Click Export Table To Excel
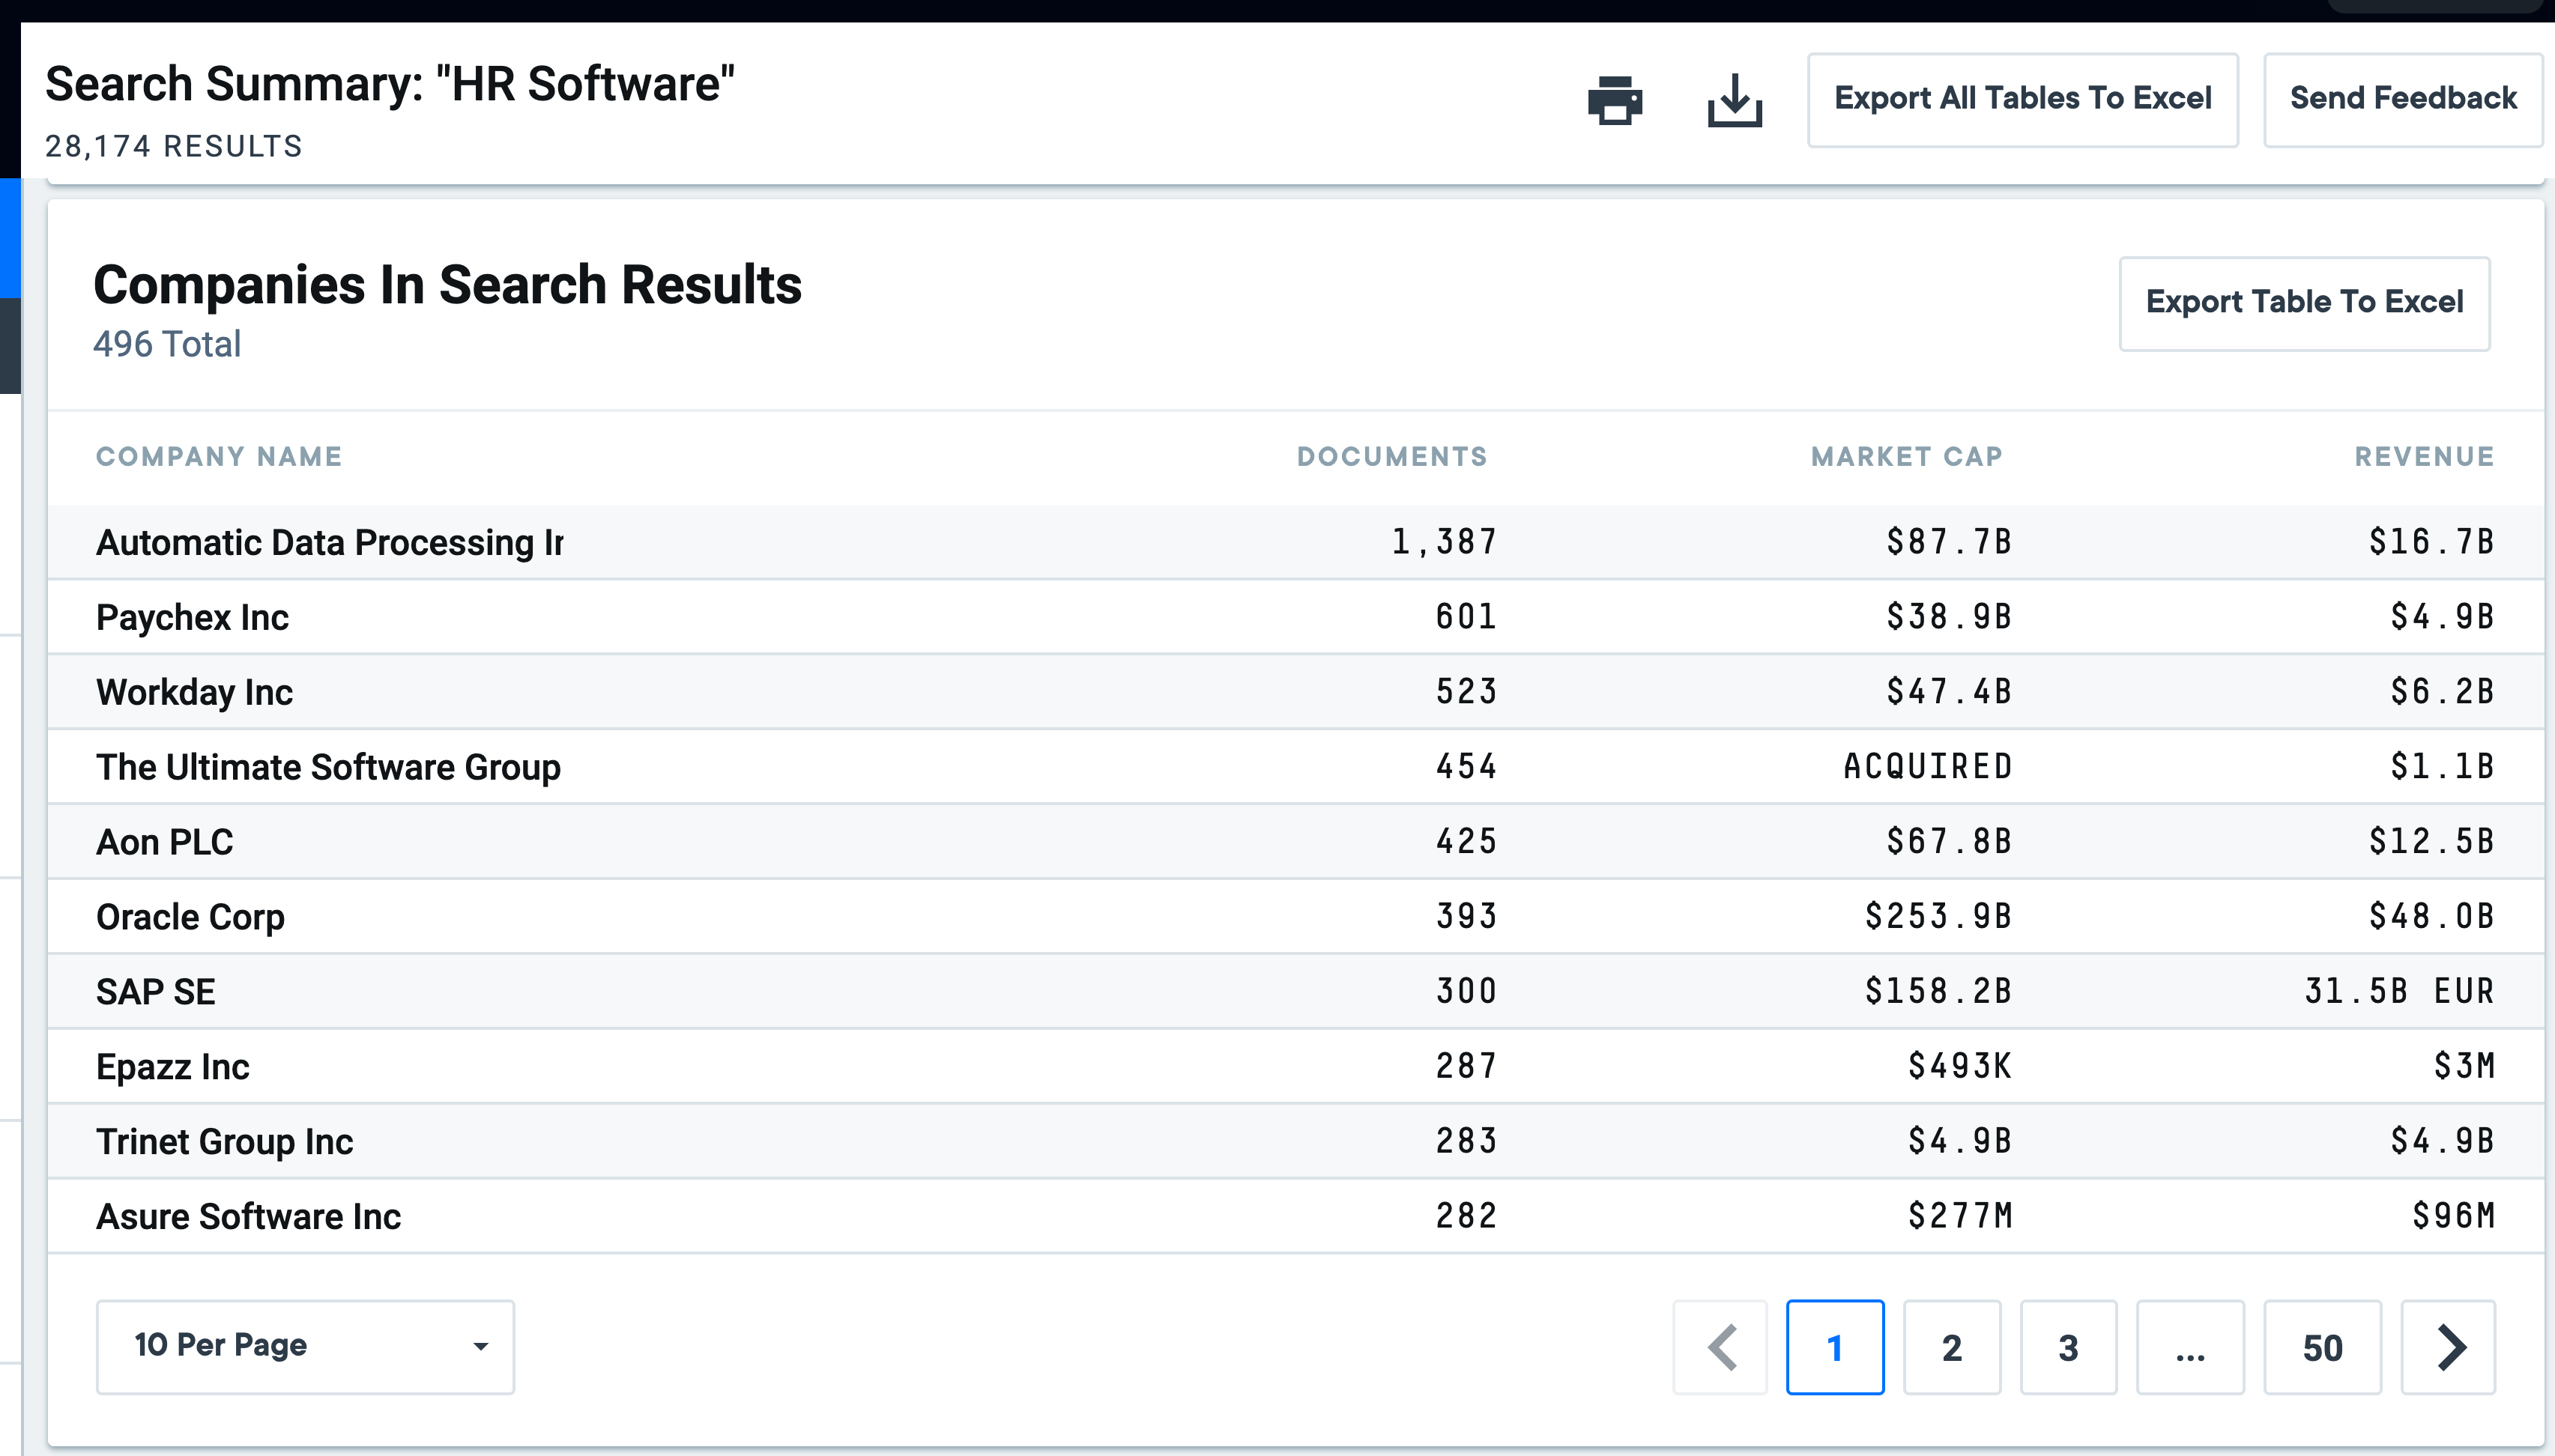The width and height of the screenshot is (2555, 1456). coord(2304,303)
